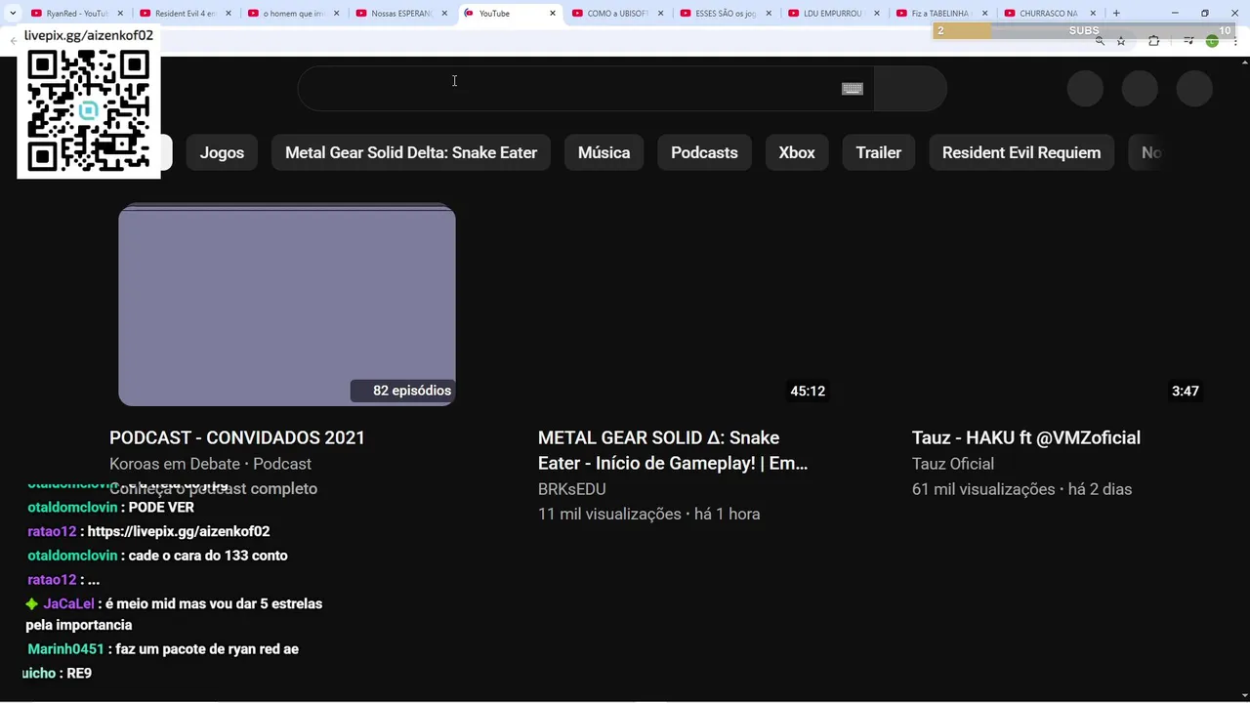This screenshot has height=703, width=1250.
Task: Visit the BRKsEDU channel
Action: point(572,489)
